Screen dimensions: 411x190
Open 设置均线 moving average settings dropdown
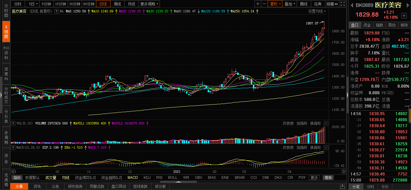click(317, 11)
